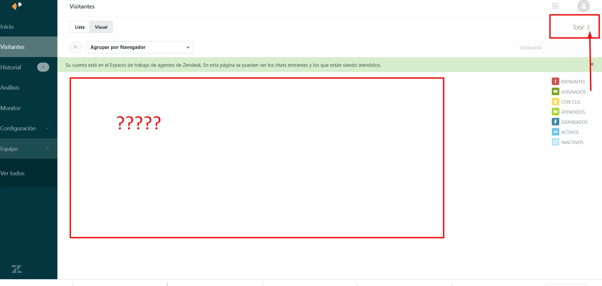The width and height of the screenshot is (602, 286).
Task: Click the ATENDIDOS legend icon
Action: tap(555, 112)
